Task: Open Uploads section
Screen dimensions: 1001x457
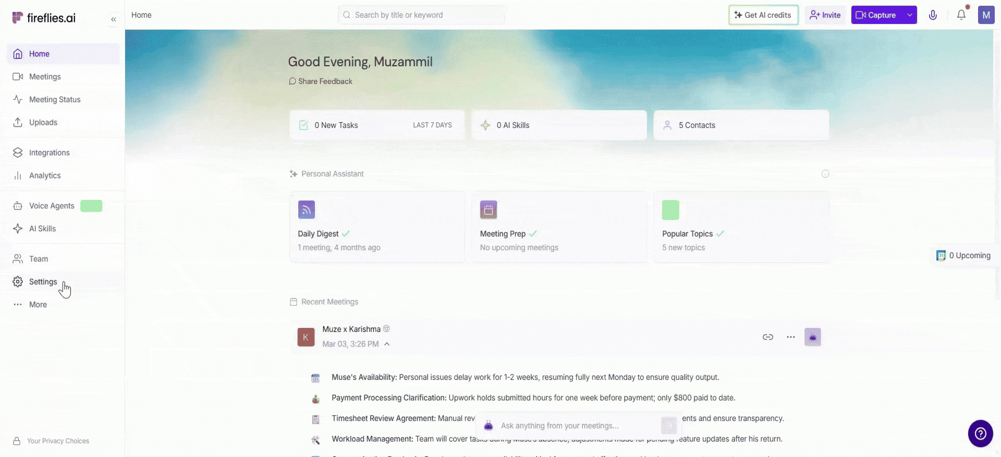Action: click(x=63, y=122)
